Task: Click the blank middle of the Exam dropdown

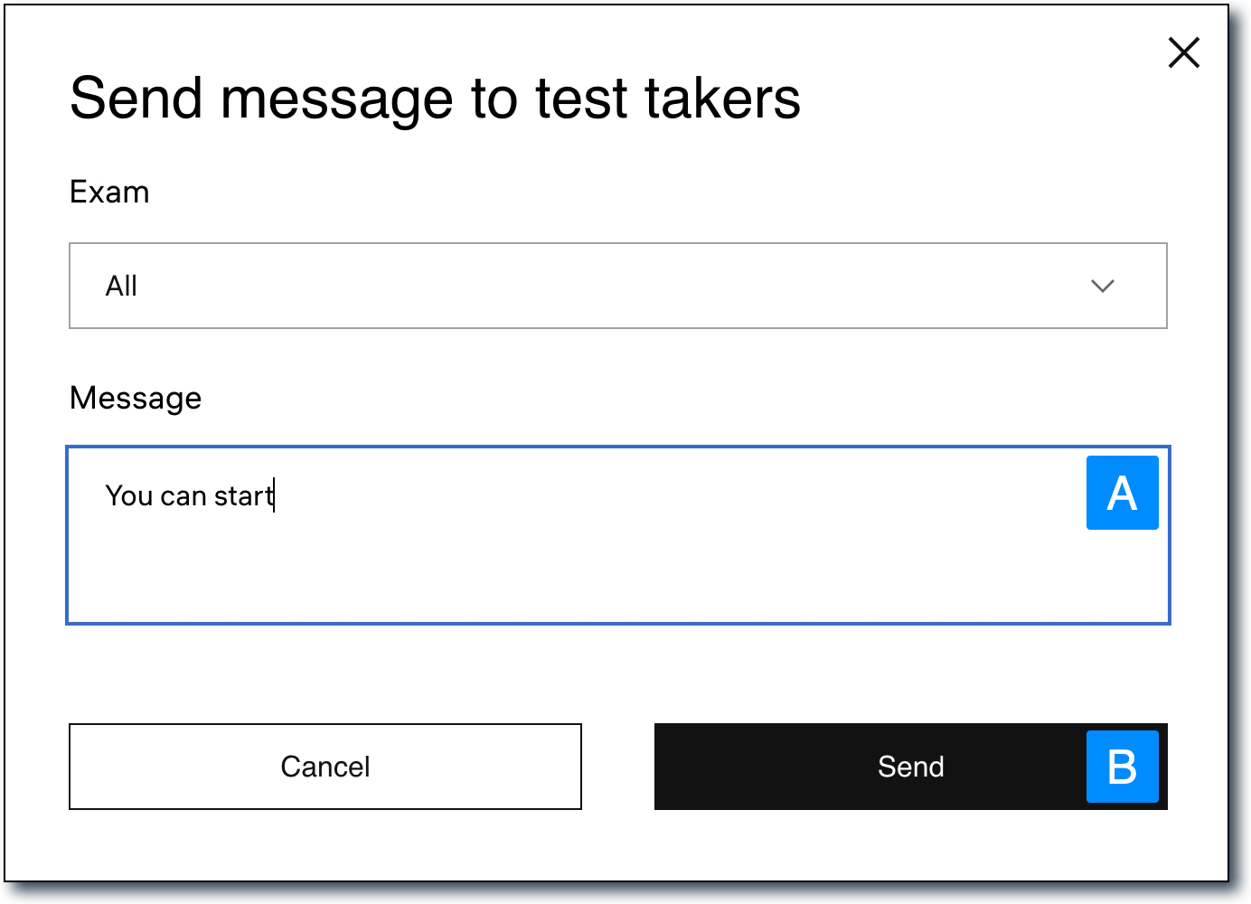Action: pos(615,287)
